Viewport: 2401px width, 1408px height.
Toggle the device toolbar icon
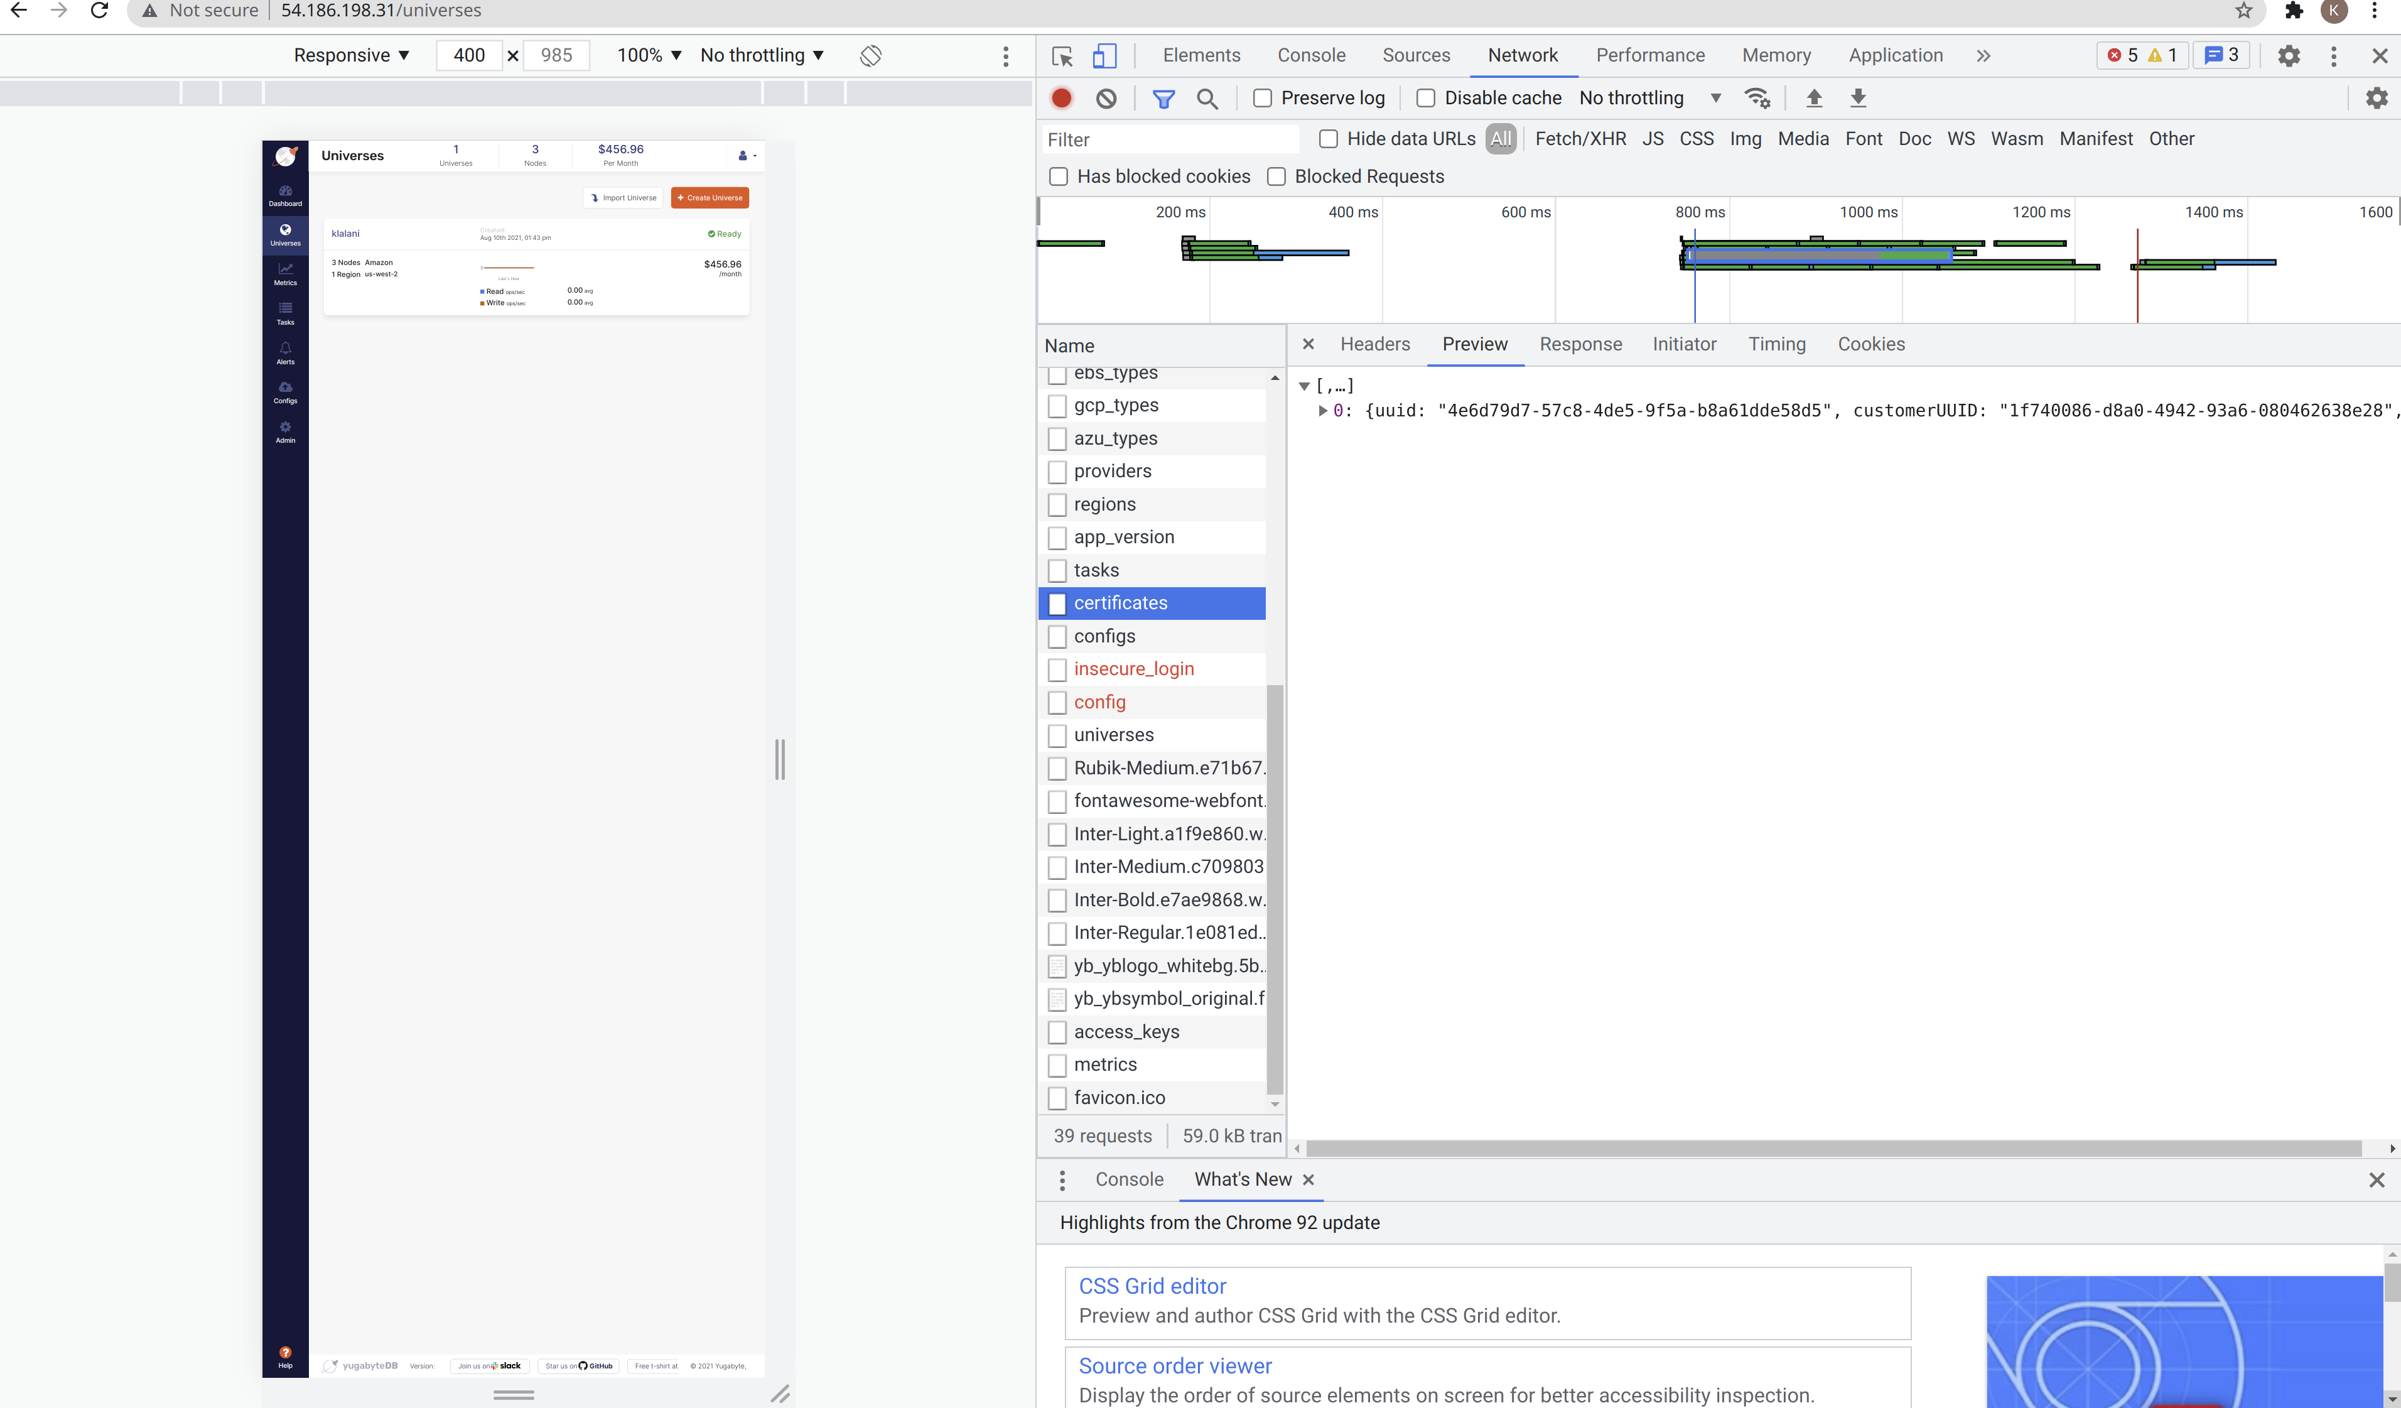[1104, 55]
